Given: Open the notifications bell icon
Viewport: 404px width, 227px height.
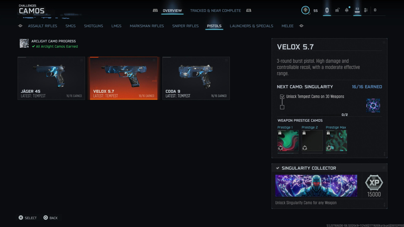Looking at the screenshot, I should pos(347,10).
